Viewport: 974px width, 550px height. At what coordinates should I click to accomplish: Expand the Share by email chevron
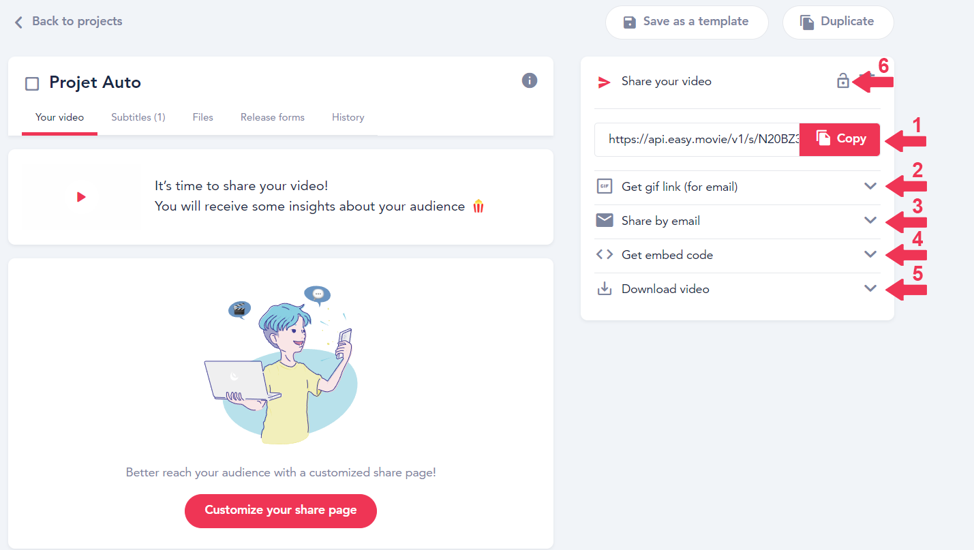tap(870, 220)
